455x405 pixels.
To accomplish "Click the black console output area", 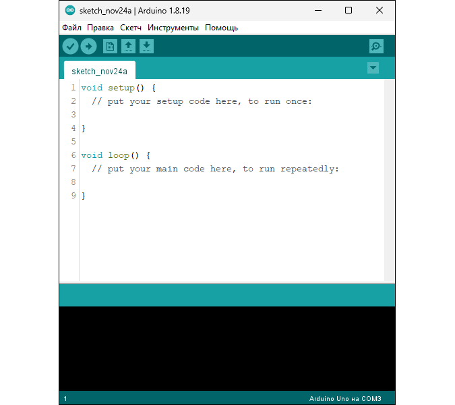I will [x=227, y=348].
